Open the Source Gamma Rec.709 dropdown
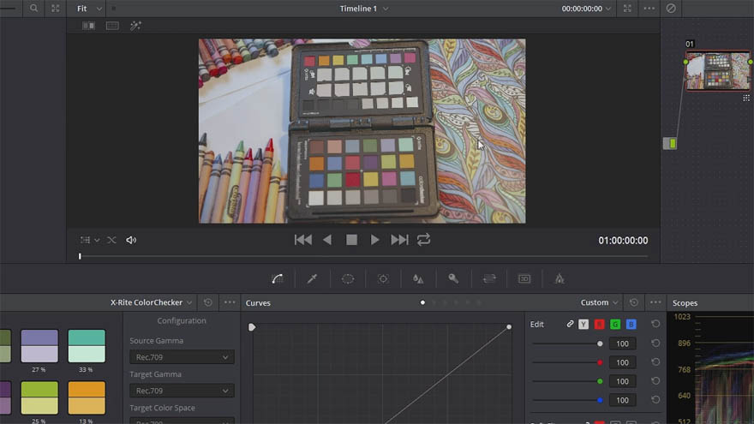754x424 pixels. [182, 357]
